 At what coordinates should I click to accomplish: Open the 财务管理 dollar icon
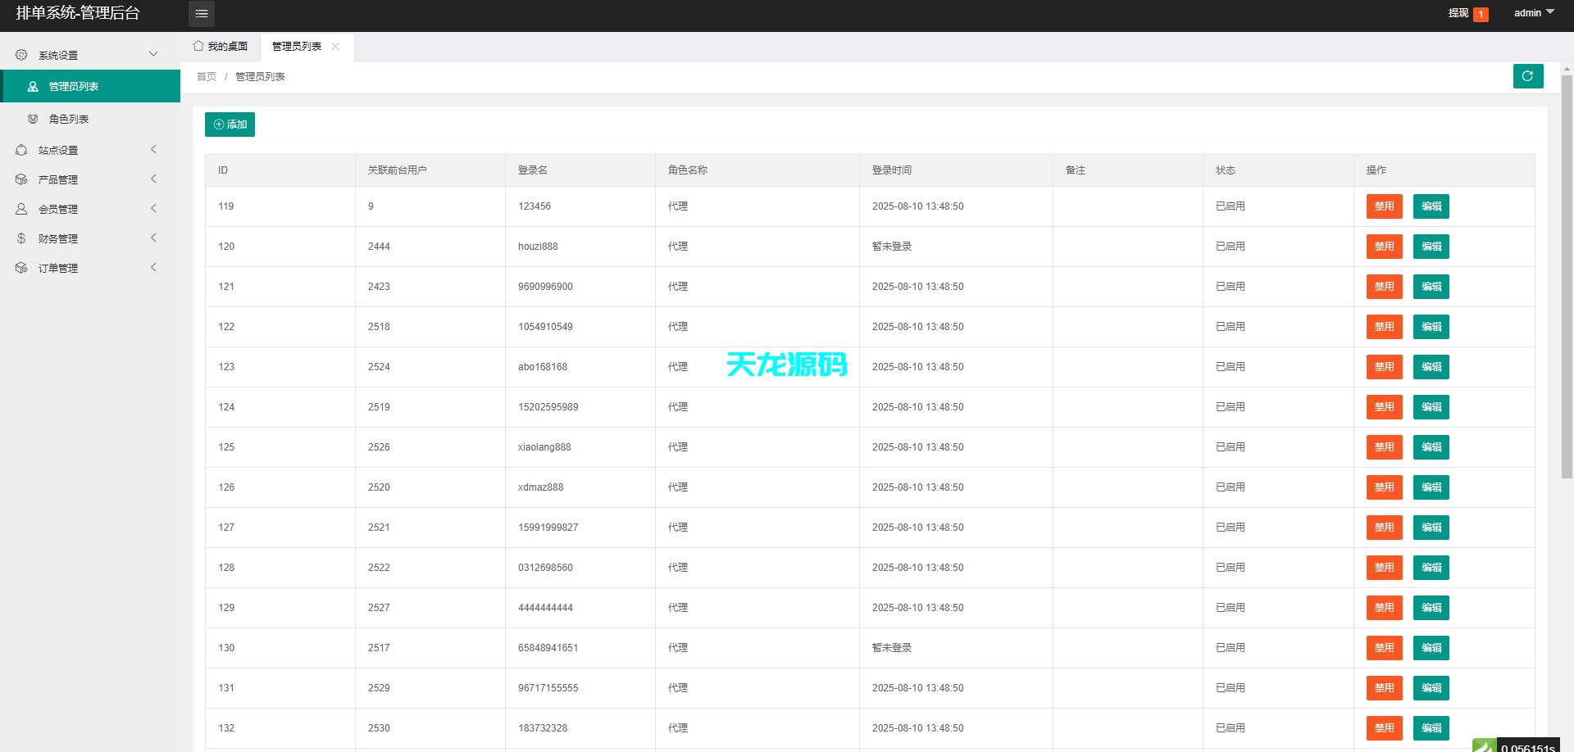pyautogui.click(x=21, y=238)
